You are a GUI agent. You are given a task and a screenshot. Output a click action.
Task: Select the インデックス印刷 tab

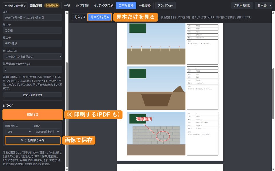pyautogui.click(x=104, y=6)
